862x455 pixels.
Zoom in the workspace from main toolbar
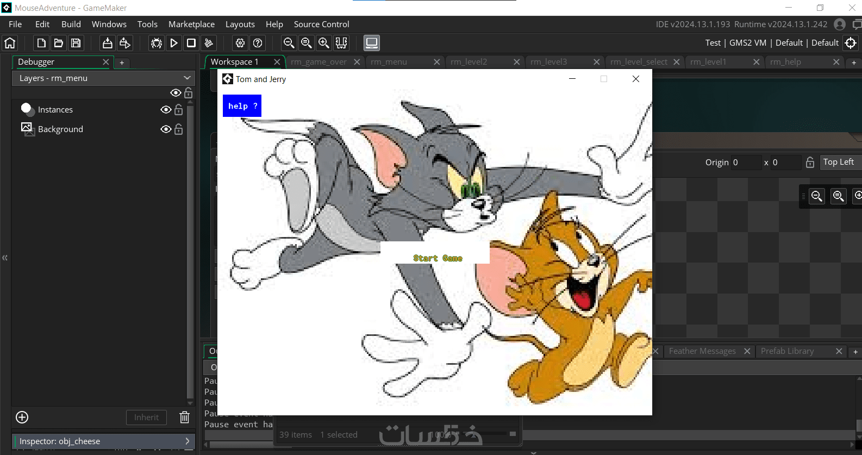coord(324,43)
